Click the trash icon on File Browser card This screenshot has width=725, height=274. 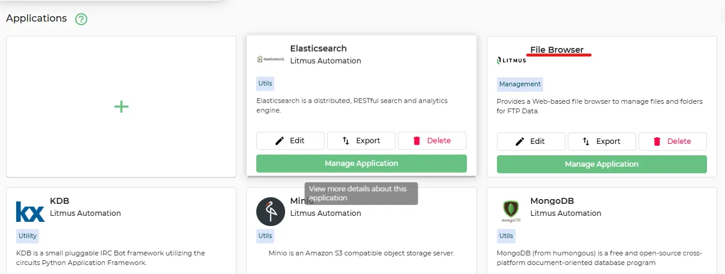[657, 141]
